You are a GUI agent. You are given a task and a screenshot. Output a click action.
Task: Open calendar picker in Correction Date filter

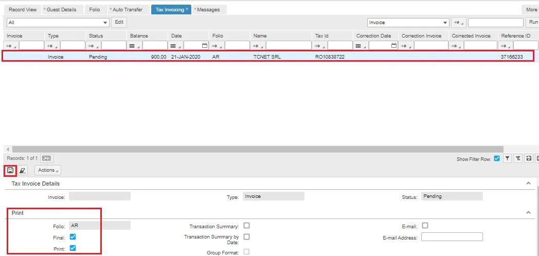394,45
